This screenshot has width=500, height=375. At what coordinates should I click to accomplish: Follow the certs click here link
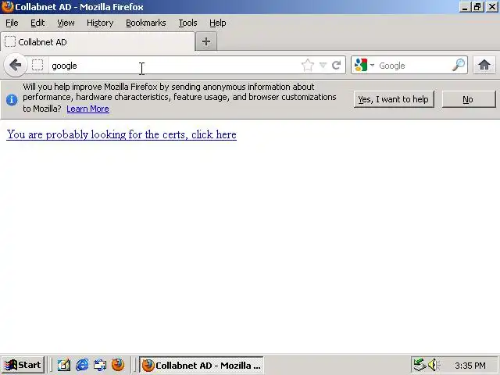point(122,134)
